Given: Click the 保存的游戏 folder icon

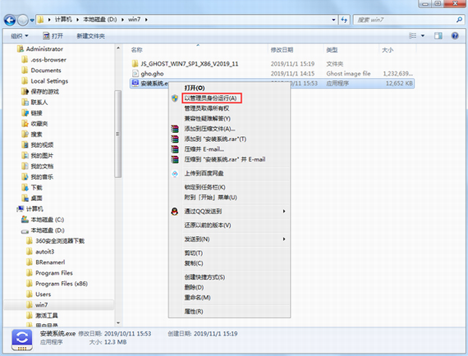Looking at the screenshot, I should click(25, 92).
